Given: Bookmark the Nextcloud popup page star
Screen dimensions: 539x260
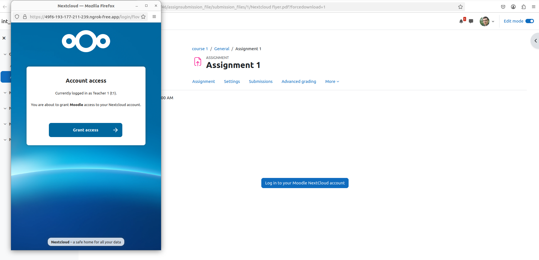Looking at the screenshot, I should pos(143,17).
